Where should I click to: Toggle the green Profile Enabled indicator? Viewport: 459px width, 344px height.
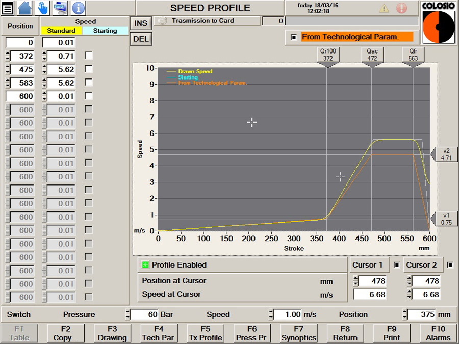[x=145, y=265]
